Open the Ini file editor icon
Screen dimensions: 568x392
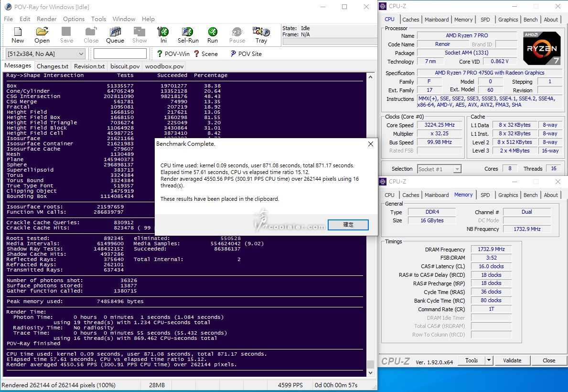click(163, 35)
